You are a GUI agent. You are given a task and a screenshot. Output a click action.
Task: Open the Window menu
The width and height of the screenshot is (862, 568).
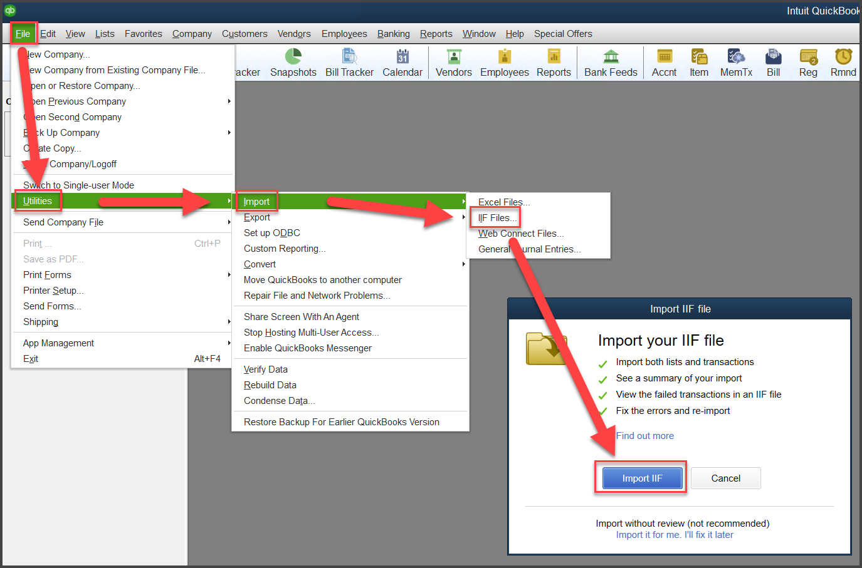pyautogui.click(x=479, y=34)
